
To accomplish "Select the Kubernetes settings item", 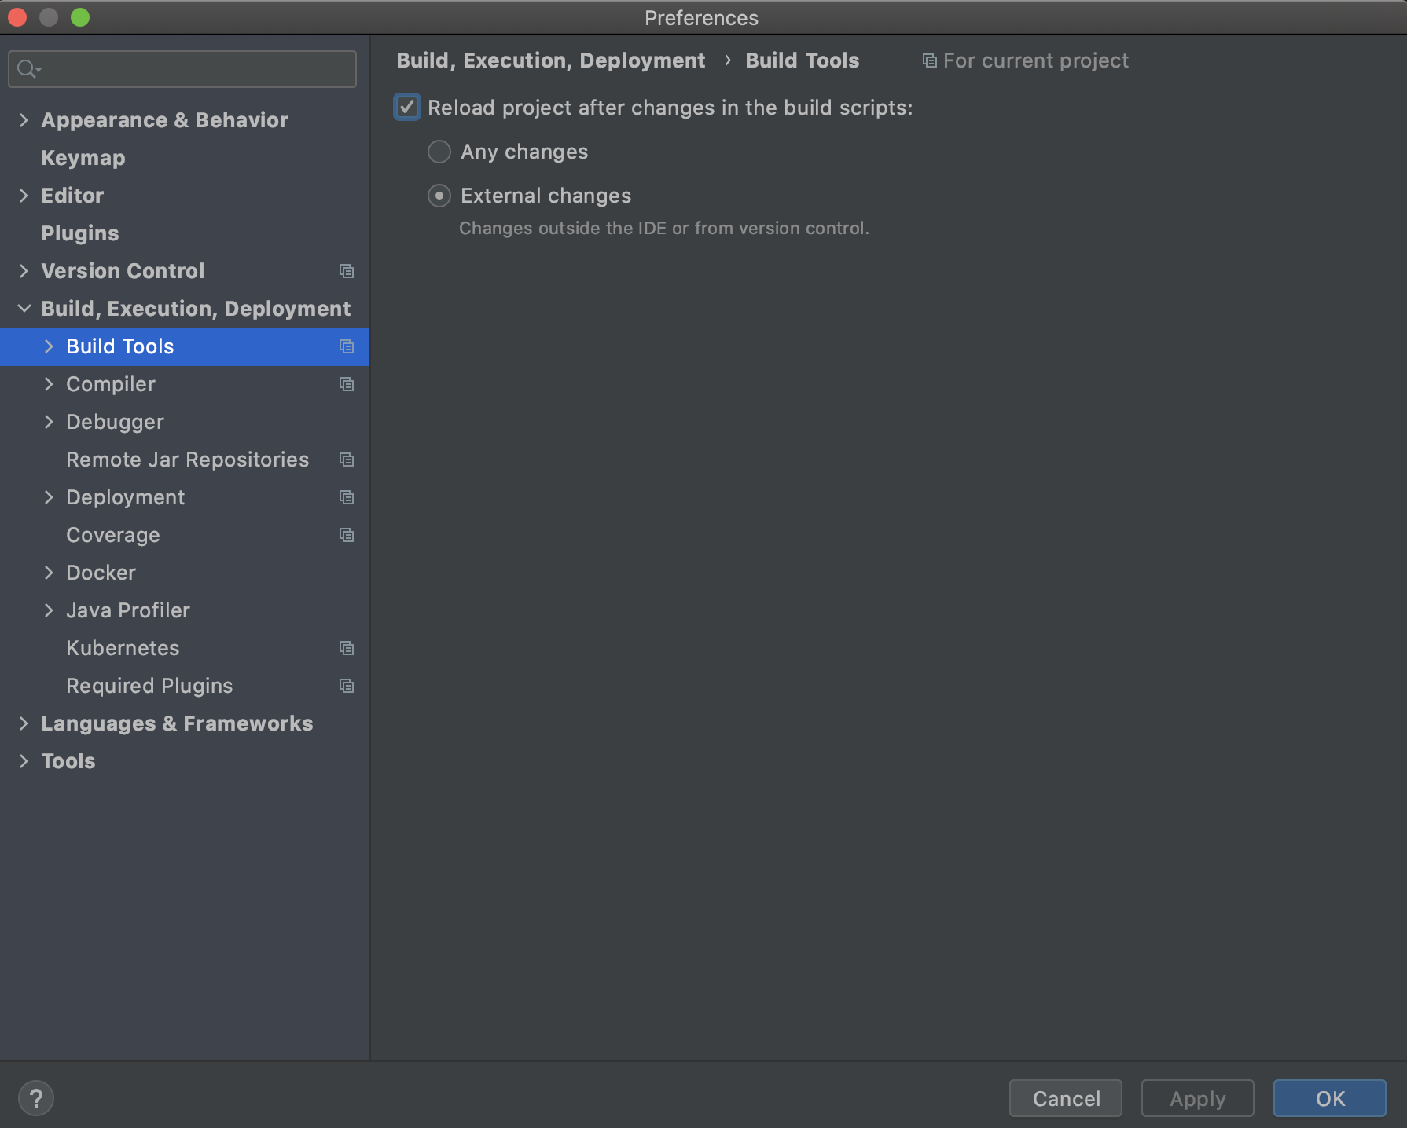I will (123, 648).
